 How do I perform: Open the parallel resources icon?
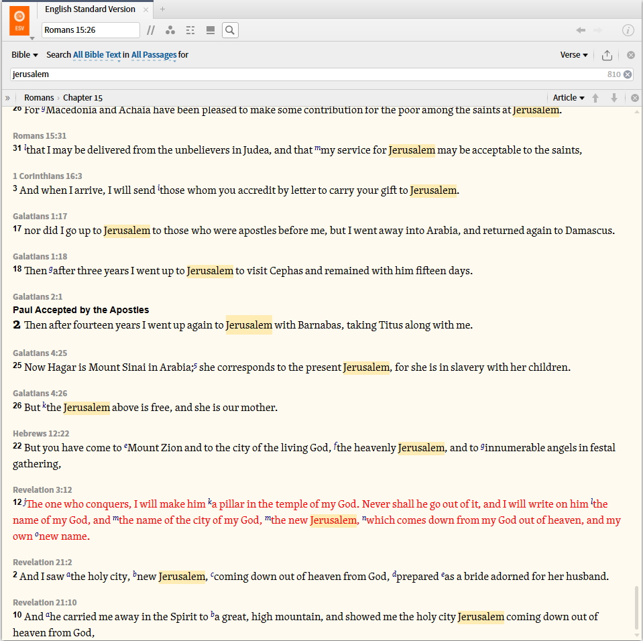tap(151, 30)
